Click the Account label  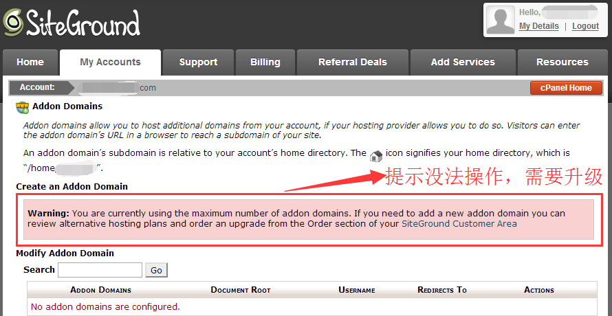[x=37, y=87]
